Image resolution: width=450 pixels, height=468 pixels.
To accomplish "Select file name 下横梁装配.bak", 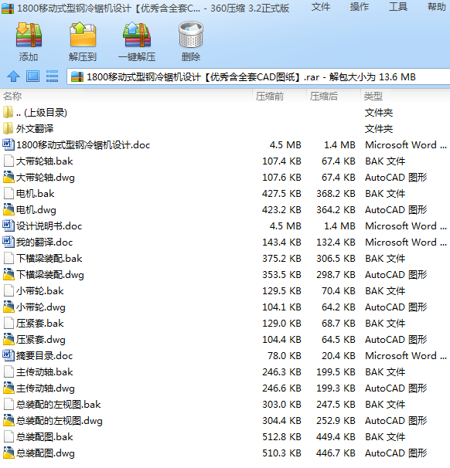I will 49,259.
